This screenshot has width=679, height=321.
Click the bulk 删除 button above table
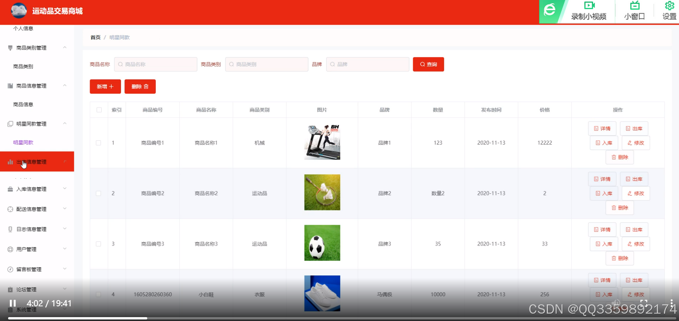click(x=140, y=87)
